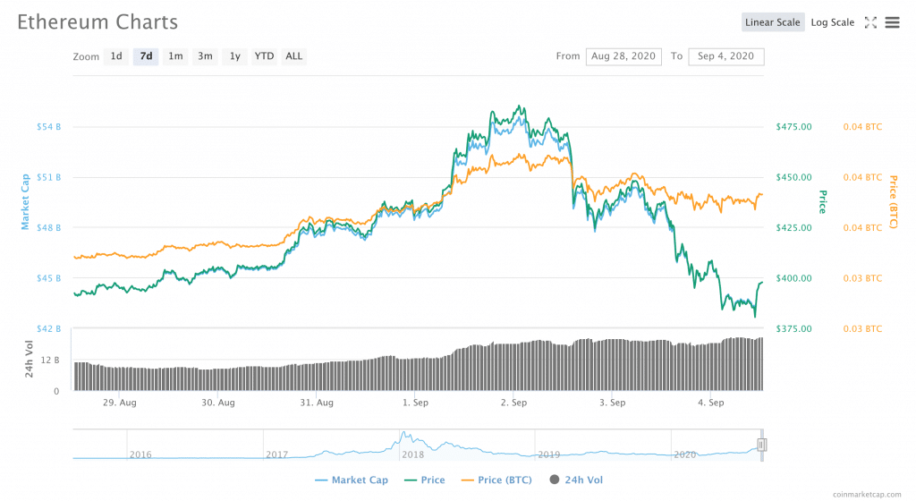Toggle the Market Cap legend series
The width and height of the screenshot is (916, 501).
pyautogui.click(x=352, y=480)
